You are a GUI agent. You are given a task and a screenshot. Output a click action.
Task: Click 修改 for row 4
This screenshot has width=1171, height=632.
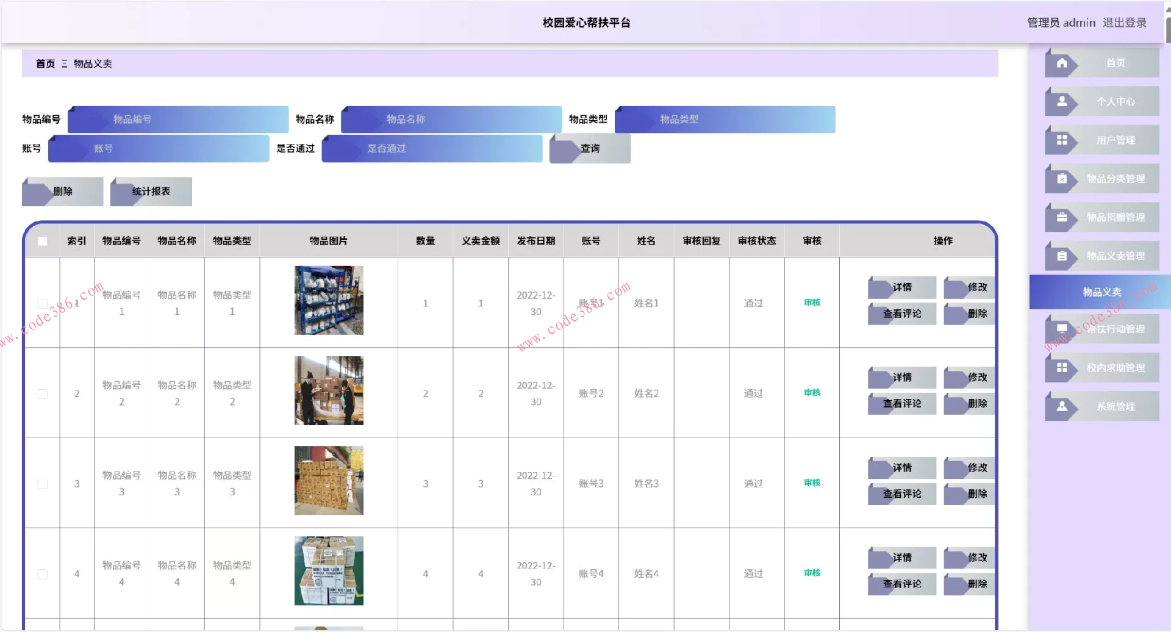click(970, 558)
